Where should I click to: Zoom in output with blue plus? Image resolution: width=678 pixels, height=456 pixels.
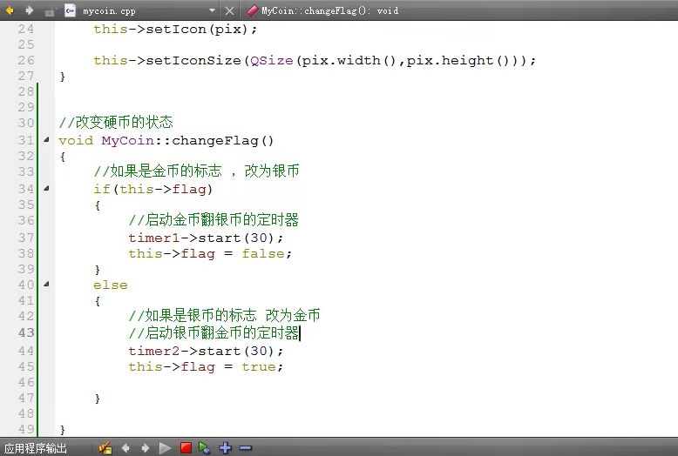tap(226, 448)
